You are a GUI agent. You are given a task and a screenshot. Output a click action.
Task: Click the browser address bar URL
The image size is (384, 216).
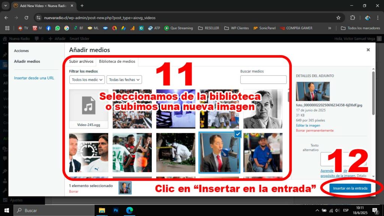click(100, 18)
